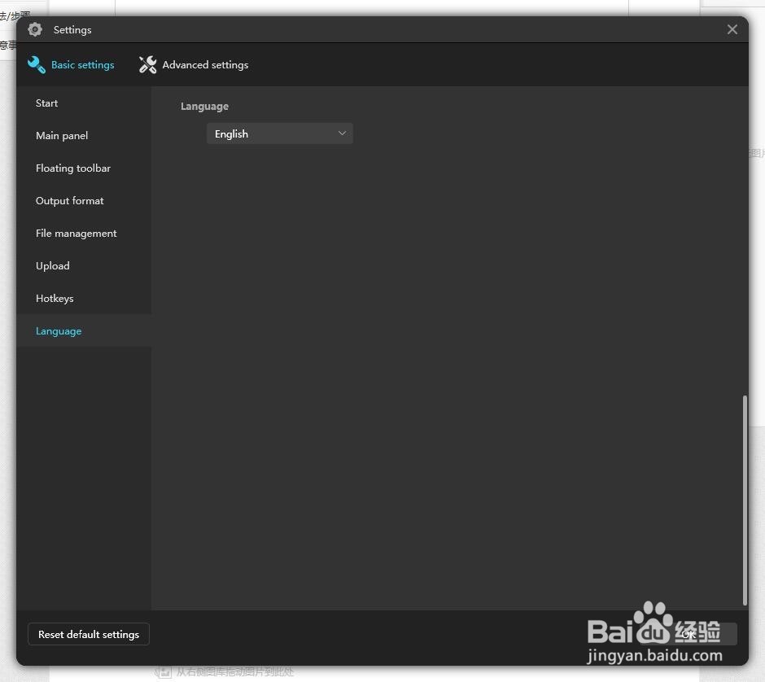Click the Settings title text
The height and width of the screenshot is (682, 765).
pos(72,30)
